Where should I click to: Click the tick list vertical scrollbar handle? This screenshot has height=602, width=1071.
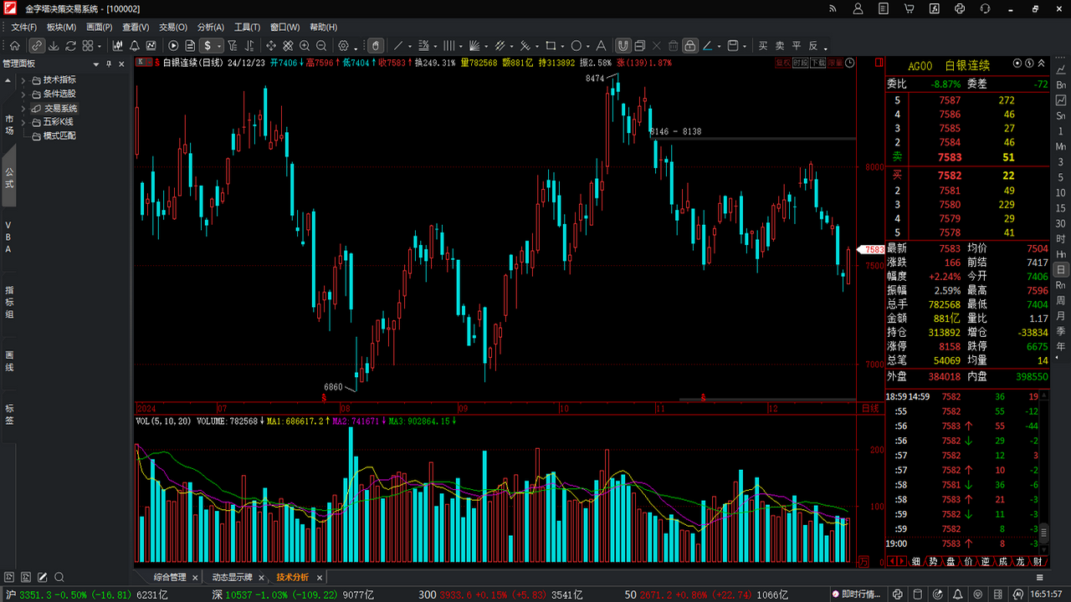point(1043,532)
